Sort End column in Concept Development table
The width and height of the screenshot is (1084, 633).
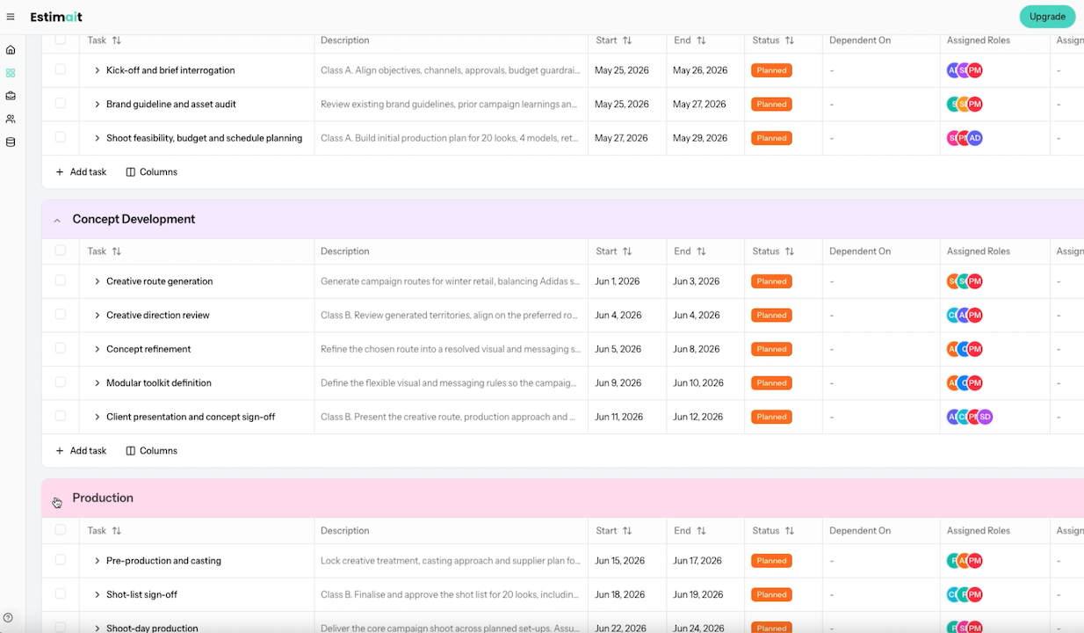(x=701, y=251)
